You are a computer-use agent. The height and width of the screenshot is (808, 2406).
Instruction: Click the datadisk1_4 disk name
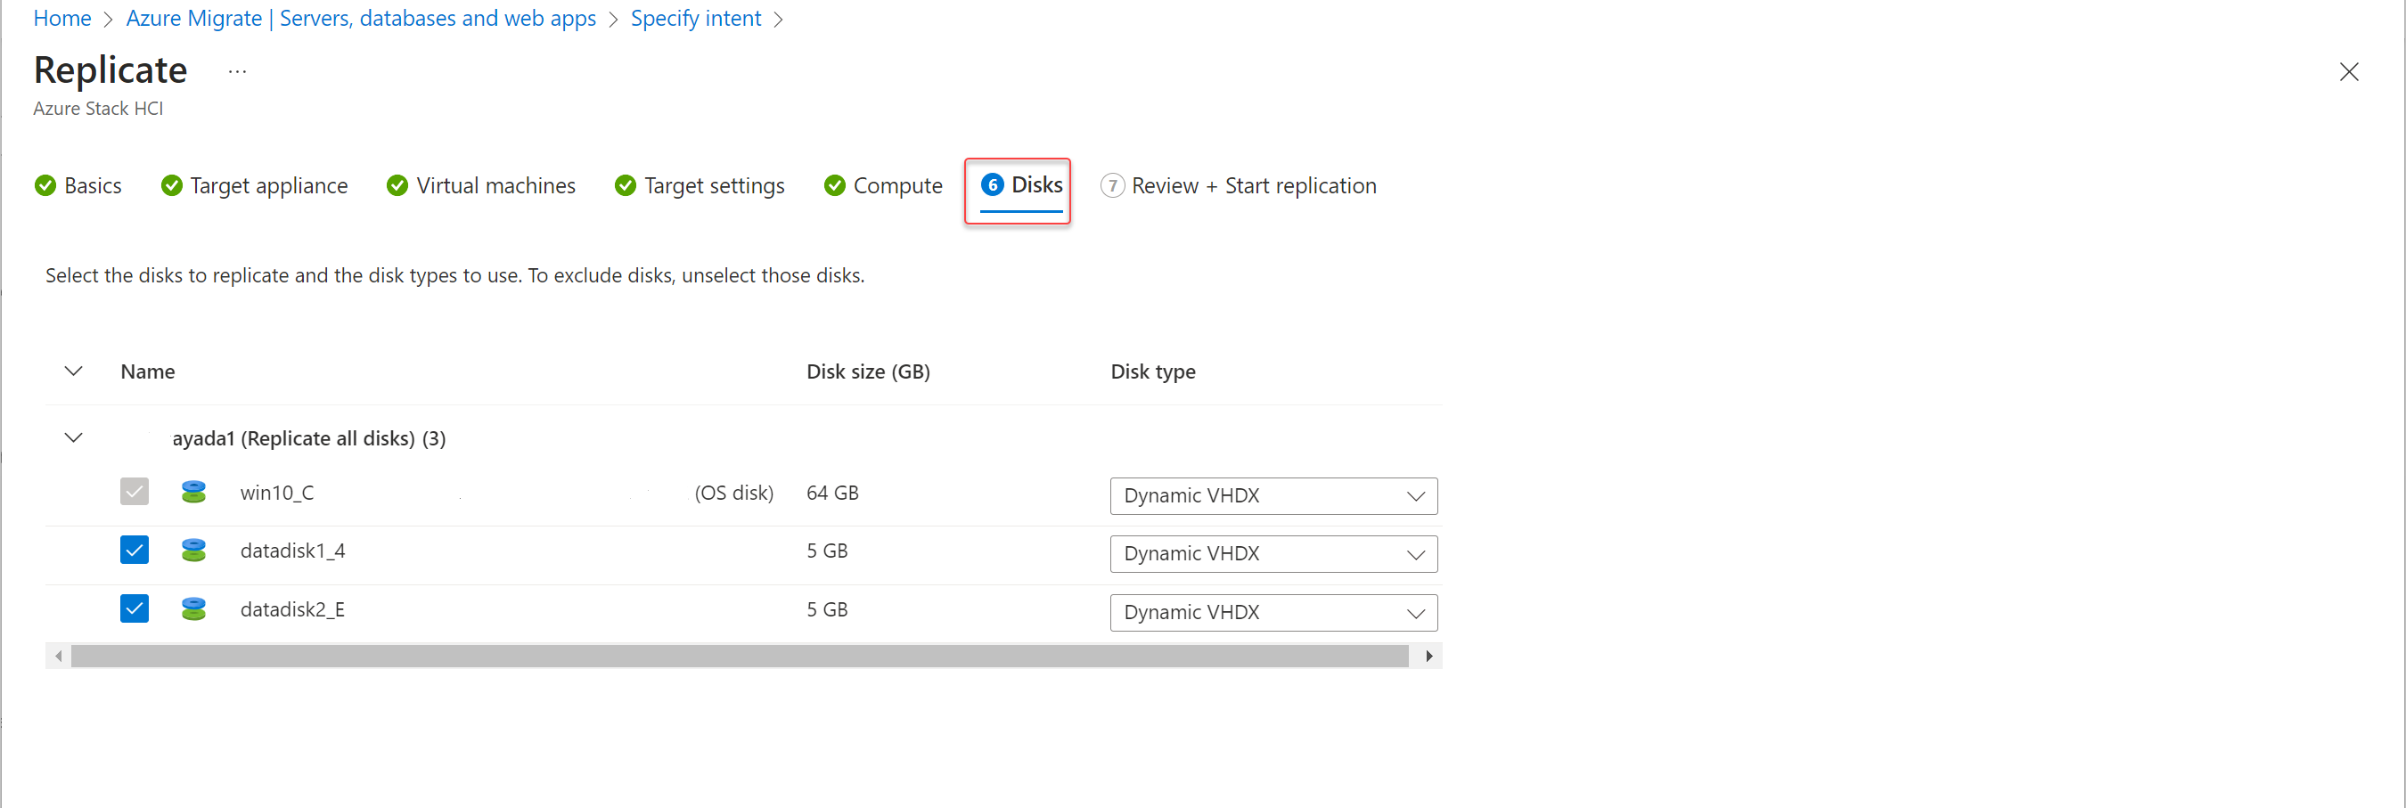(x=292, y=551)
